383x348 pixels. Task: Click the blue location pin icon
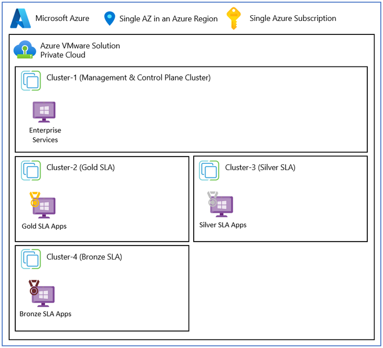pos(109,19)
